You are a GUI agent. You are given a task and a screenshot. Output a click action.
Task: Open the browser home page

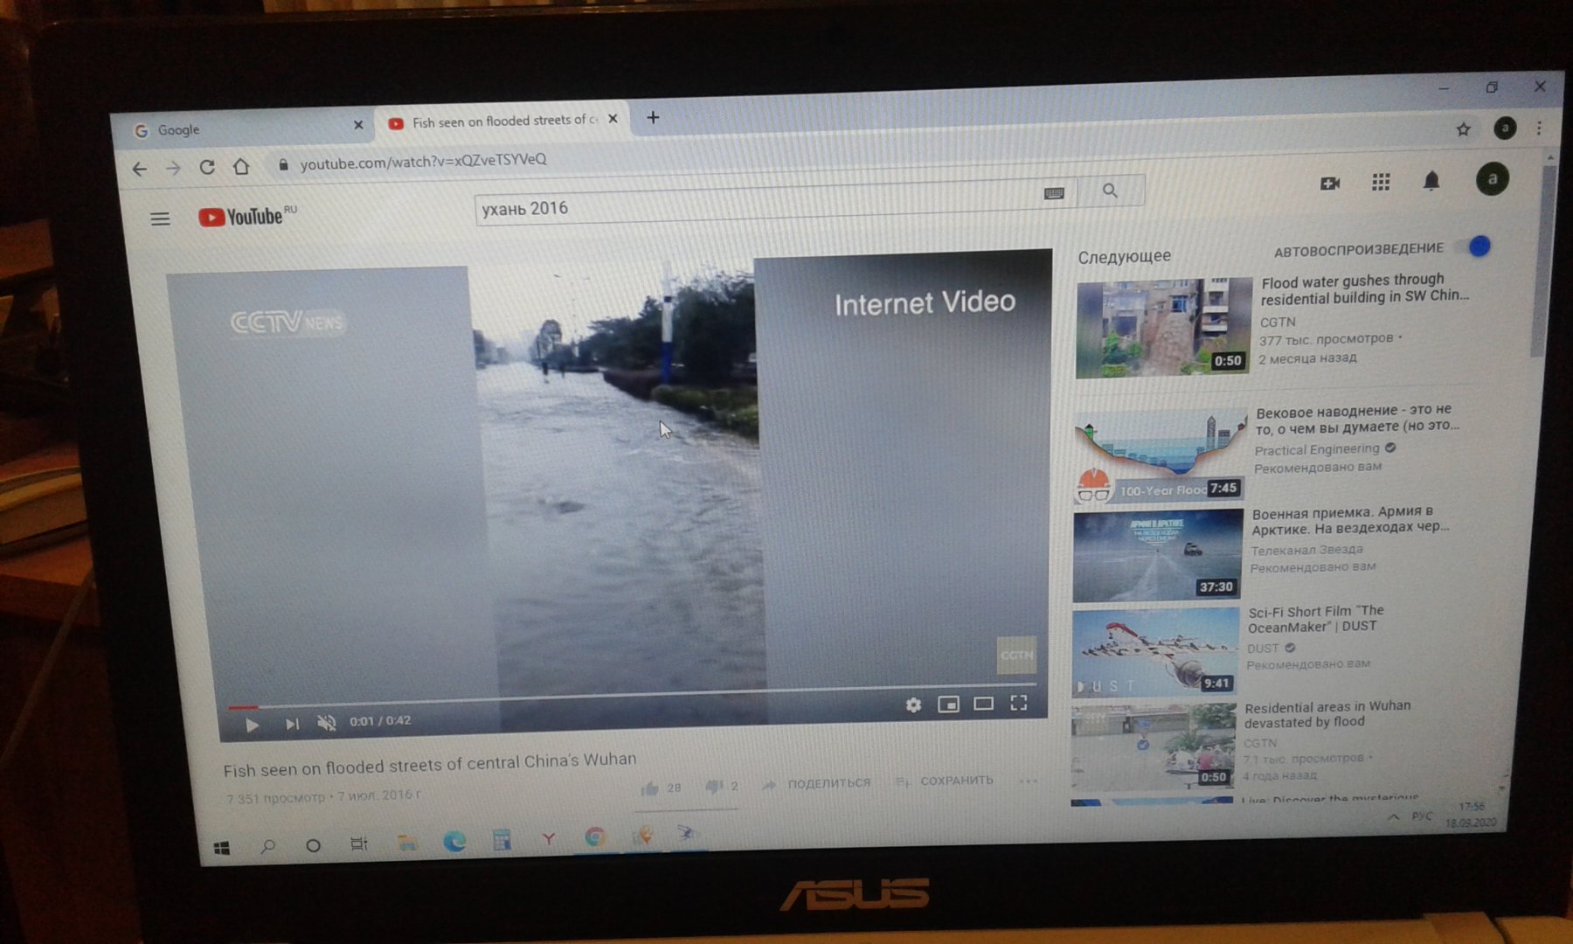pyautogui.click(x=241, y=166)
